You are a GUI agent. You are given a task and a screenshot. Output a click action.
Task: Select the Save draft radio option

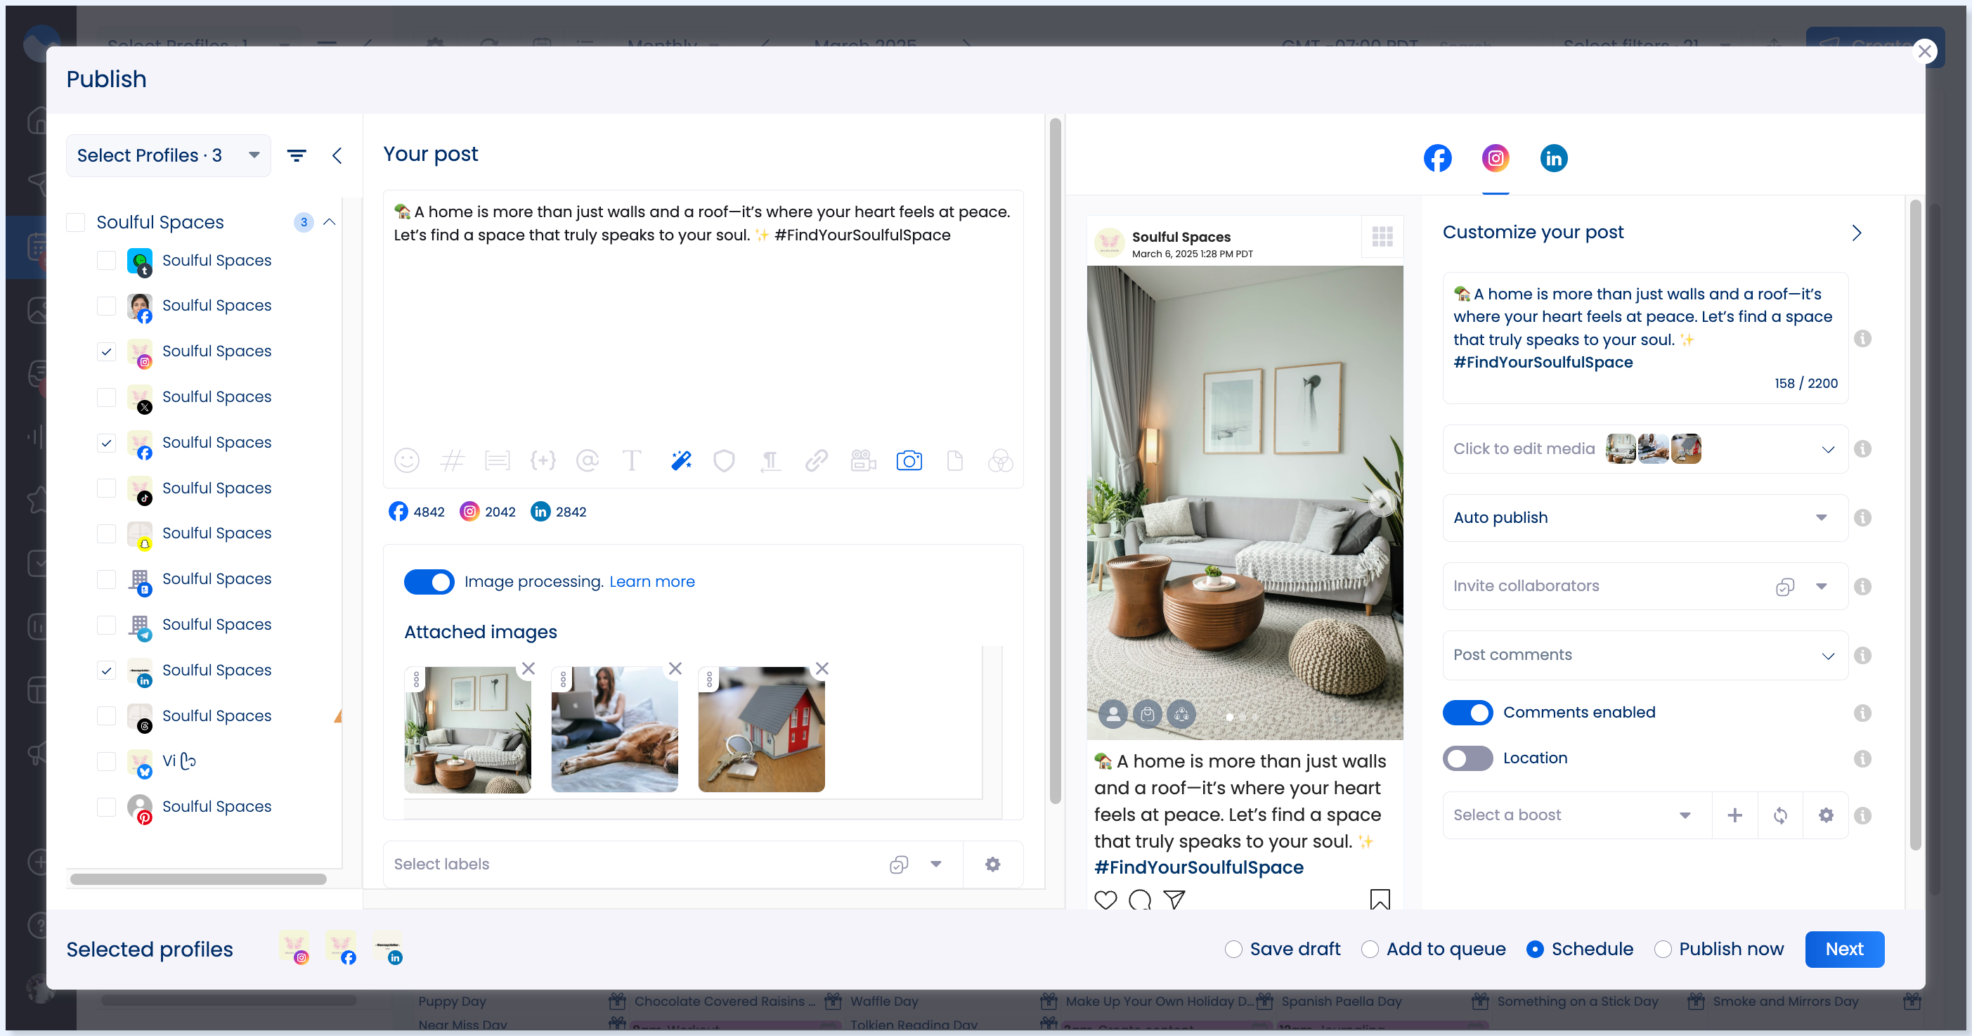1233,950
